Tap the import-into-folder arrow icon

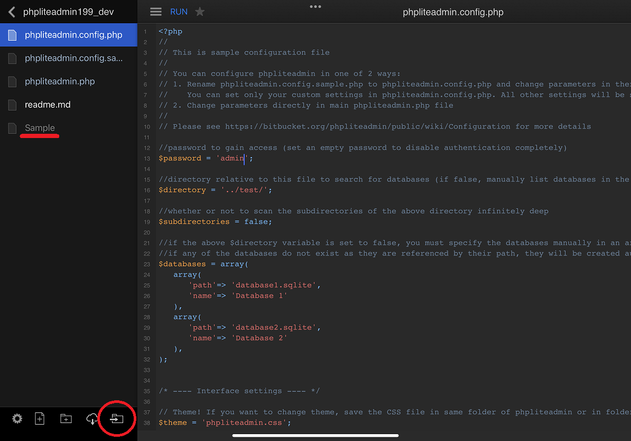click(x=117, y=419)
